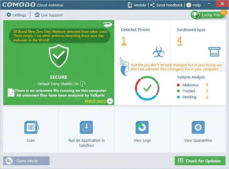Image resolution: width=229 pixels, height=169 pixels.
Task: Click the Scan tile icon
Action: pos(31,127)
